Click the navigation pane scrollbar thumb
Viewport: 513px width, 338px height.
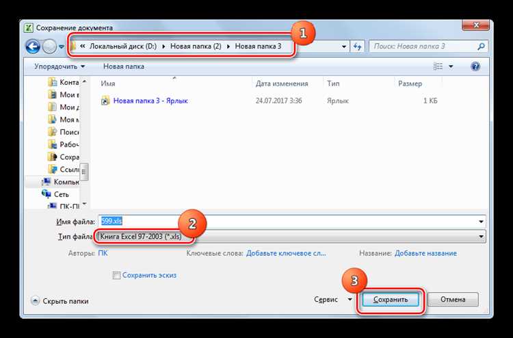tap(84, 172)
